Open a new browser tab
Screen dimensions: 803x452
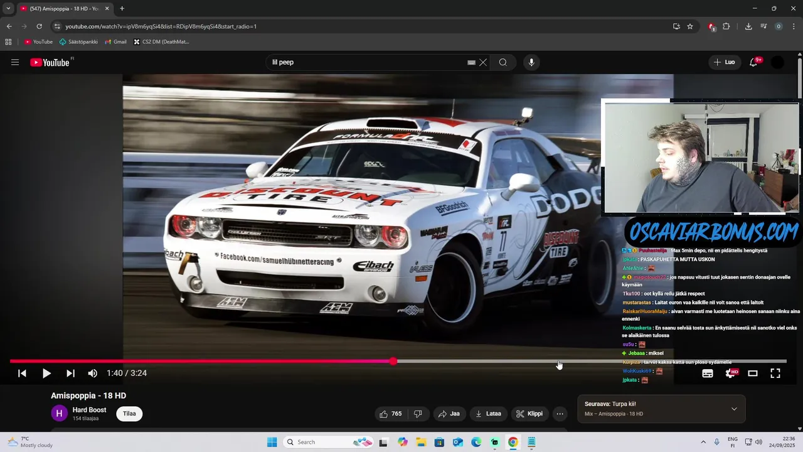(x=122, y=9)
